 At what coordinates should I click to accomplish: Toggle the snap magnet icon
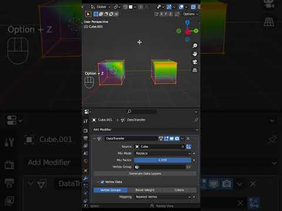[125, 7]
